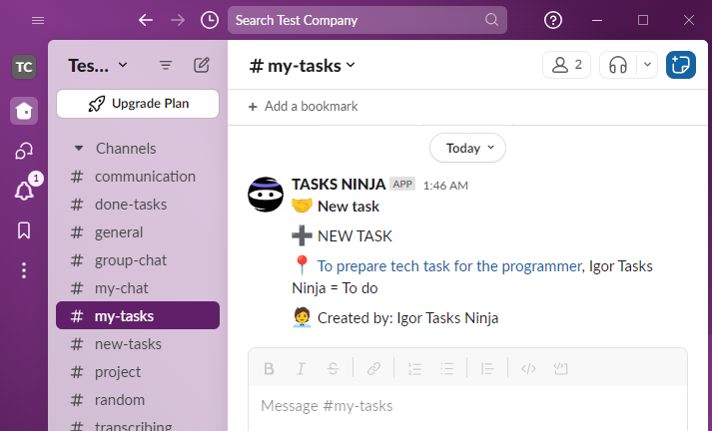This screenshot has width=712, height=431.
Task: Click the Message #my-tasks input field
Action: pyautogui.click(x=467, y=406)
